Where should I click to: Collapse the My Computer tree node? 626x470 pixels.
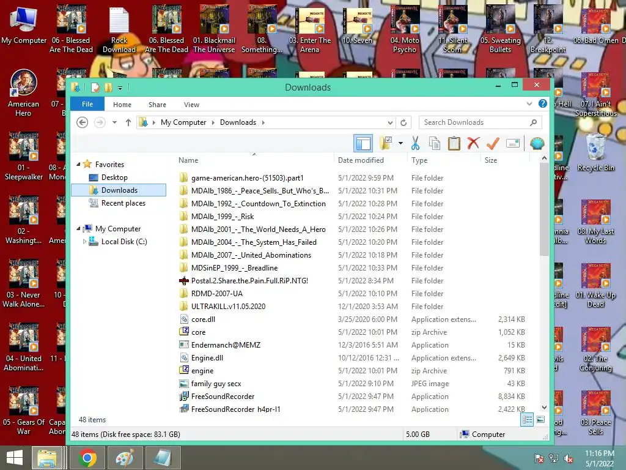coord(78,229)
